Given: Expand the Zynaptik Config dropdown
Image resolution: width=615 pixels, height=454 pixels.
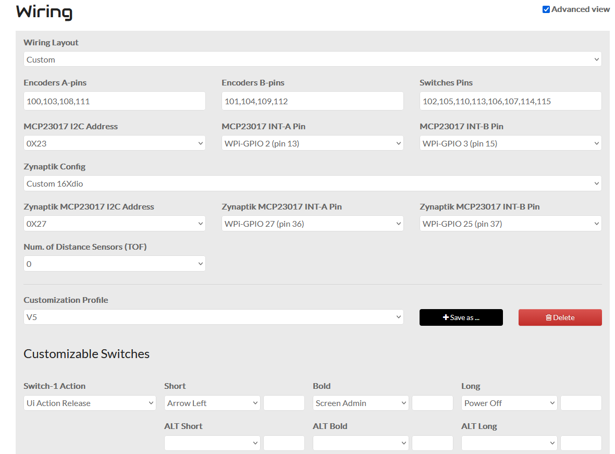Looking at the screenshot, I should (312, 183).
